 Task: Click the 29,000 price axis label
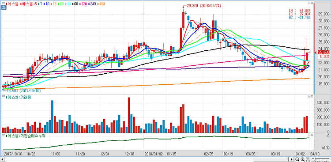click(x=323, y=14)
